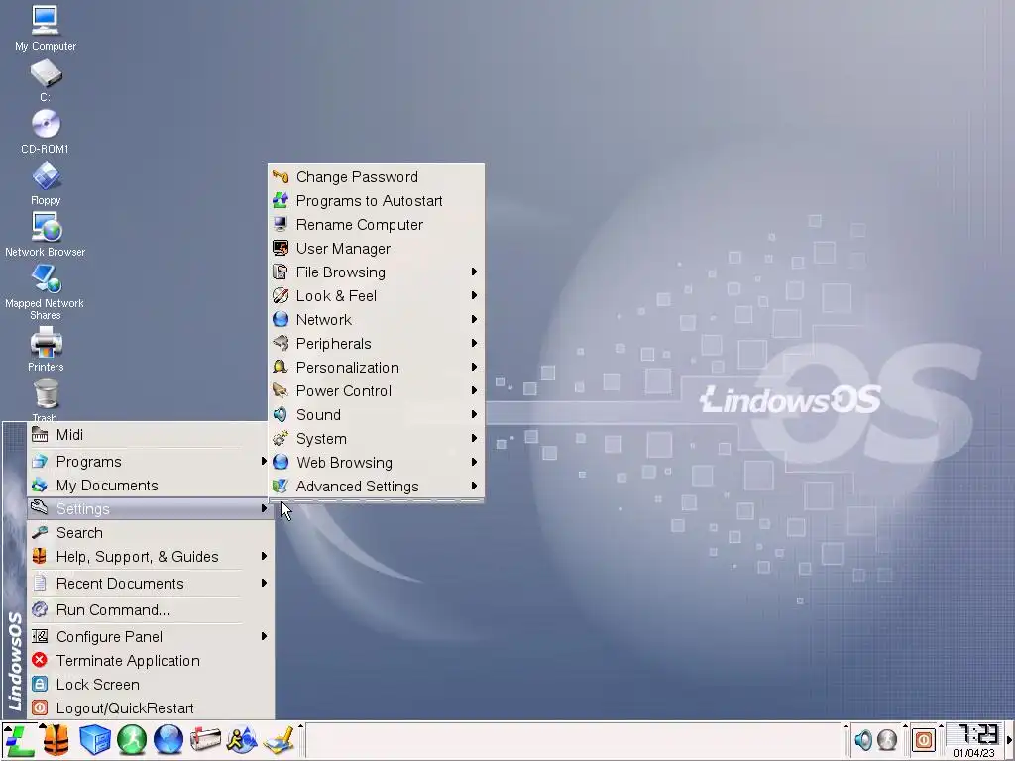
Task: Open the mailbox email icon
Action: 205,740
